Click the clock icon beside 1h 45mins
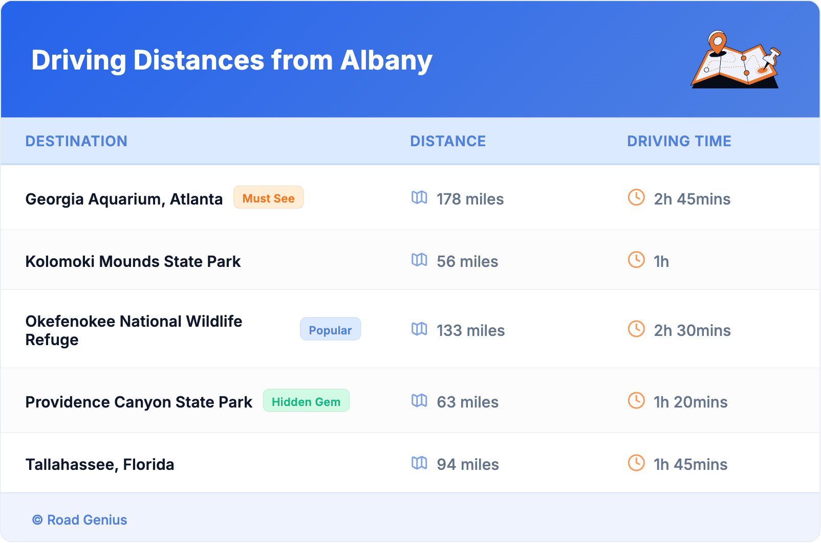 point(636,463)
